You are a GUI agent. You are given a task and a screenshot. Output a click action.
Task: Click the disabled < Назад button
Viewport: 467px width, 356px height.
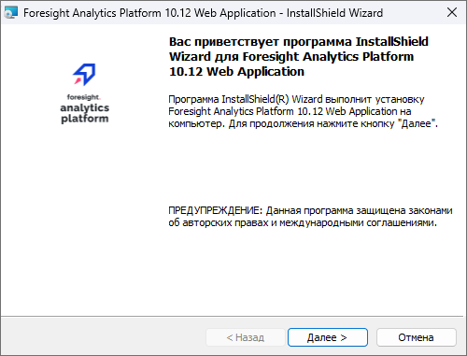tap(246, 337)
